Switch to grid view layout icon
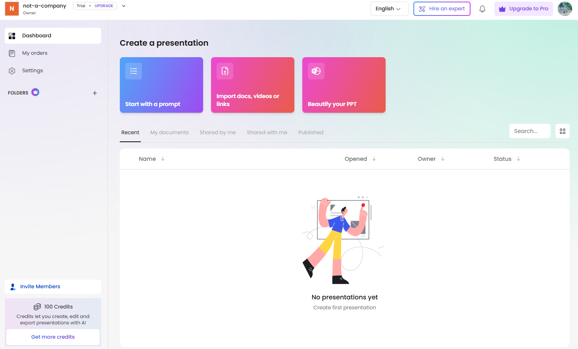 coord(562,131)
